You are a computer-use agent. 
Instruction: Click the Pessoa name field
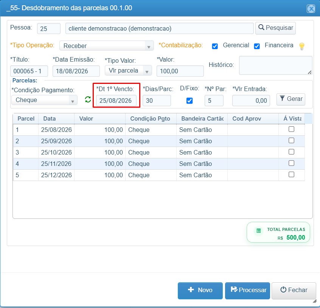click(x=159, y=29)
